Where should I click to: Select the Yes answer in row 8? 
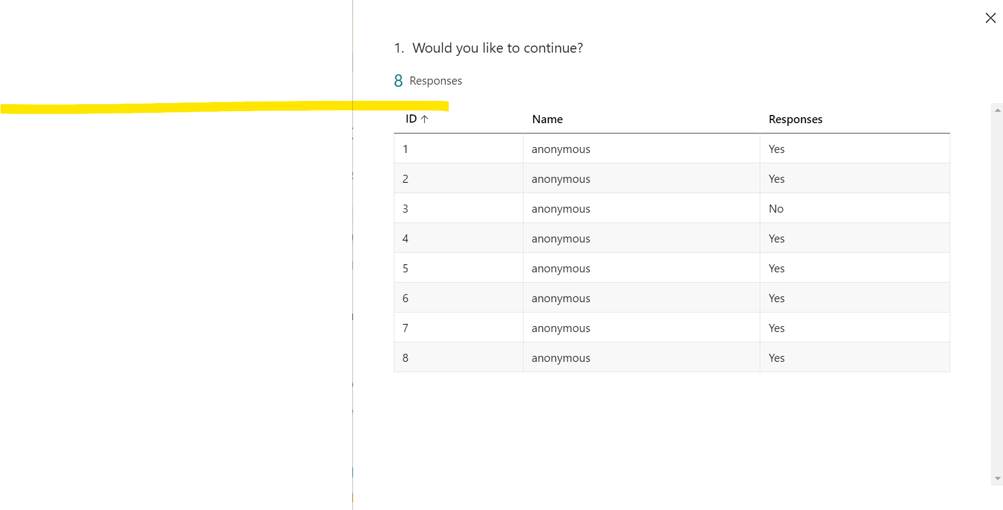click(x=776, y=358)
